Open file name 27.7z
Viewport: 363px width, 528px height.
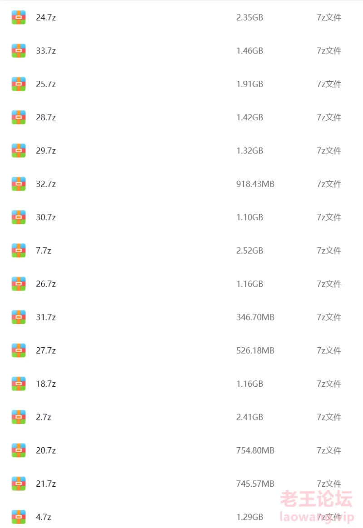tap(46, 350)
